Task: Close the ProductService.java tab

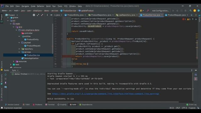Action: (x=162, y=15)
